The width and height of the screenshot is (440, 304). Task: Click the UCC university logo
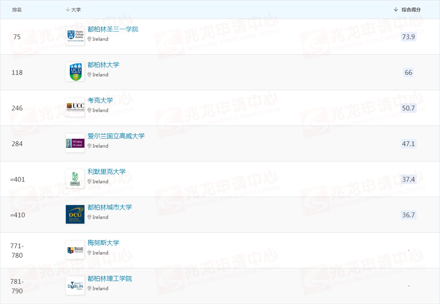coord(75,108)
